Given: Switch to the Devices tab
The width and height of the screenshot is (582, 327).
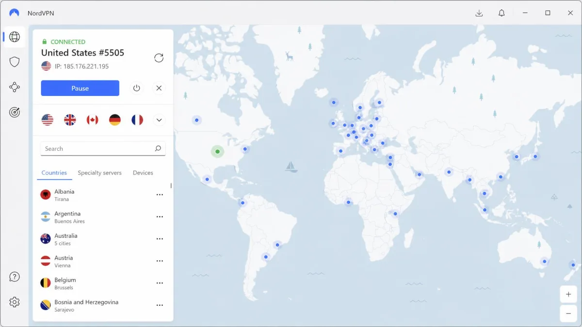Looking at the screenshot, I should (143, 173).
